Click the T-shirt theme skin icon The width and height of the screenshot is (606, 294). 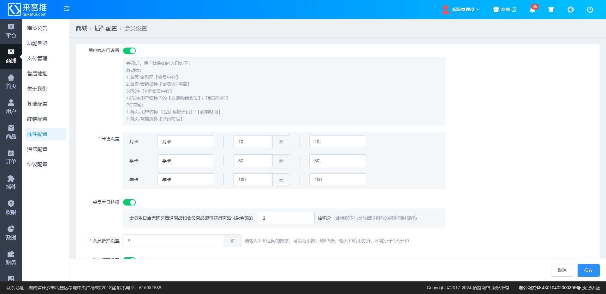click(x=551, y=9)
